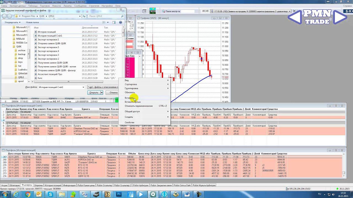Open Photoshop from the taskbar
353x198 pixels.
pos(119,194)
